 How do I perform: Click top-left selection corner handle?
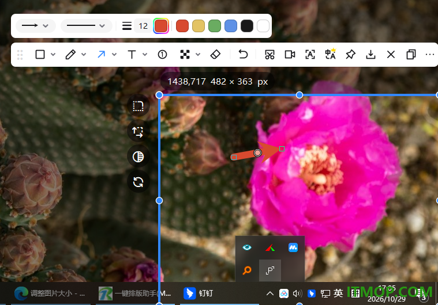tap(159, 95)
